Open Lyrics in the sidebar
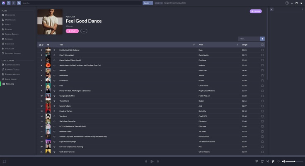 6,24
